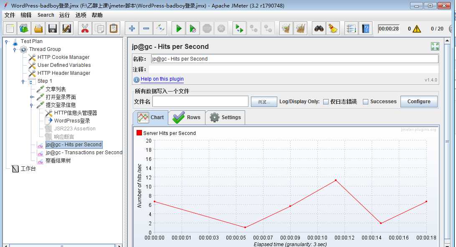The image size is (456, 247).
Task: Open a test plan file with folder icon
Action: [38, 28]
